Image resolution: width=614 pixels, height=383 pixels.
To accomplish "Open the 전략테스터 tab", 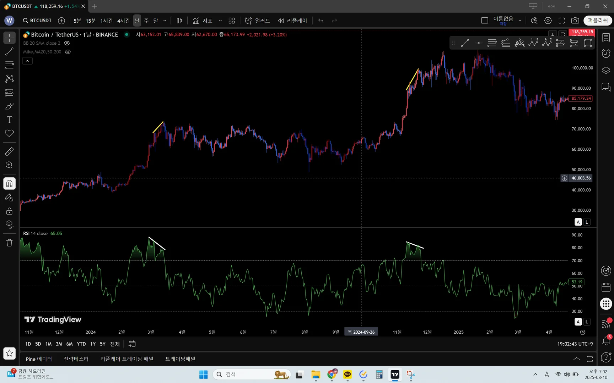I will pyautogui.click(x=76, y=359).
